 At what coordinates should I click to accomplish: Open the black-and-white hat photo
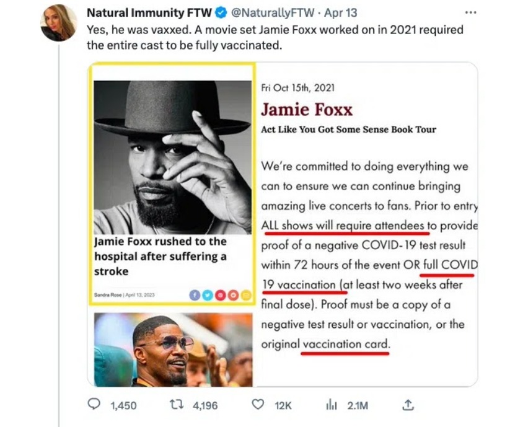pyautogui.click(x=172, y=157)
